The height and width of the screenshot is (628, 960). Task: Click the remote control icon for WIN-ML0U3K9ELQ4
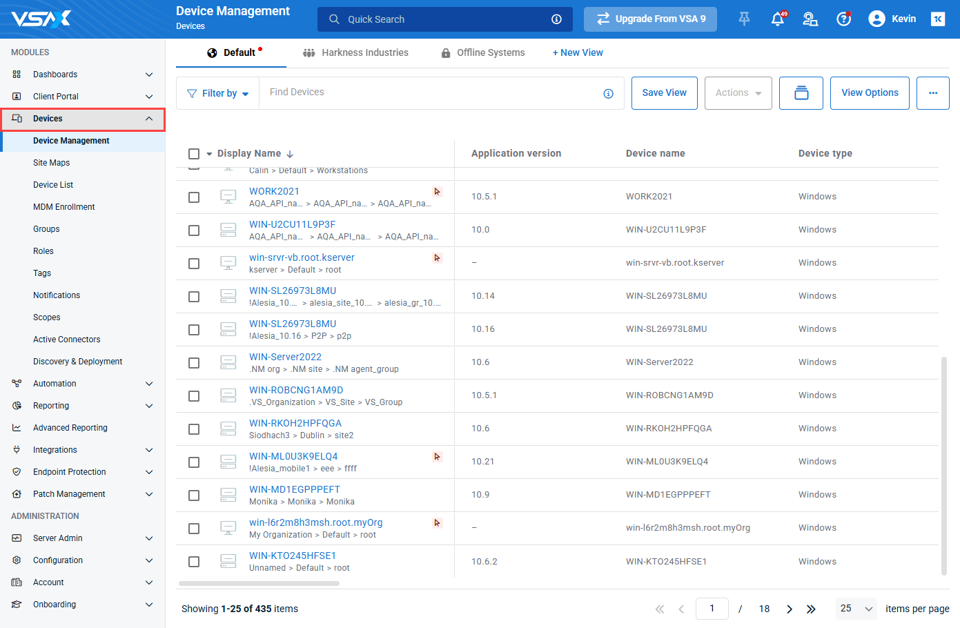[x=437, y=457]
